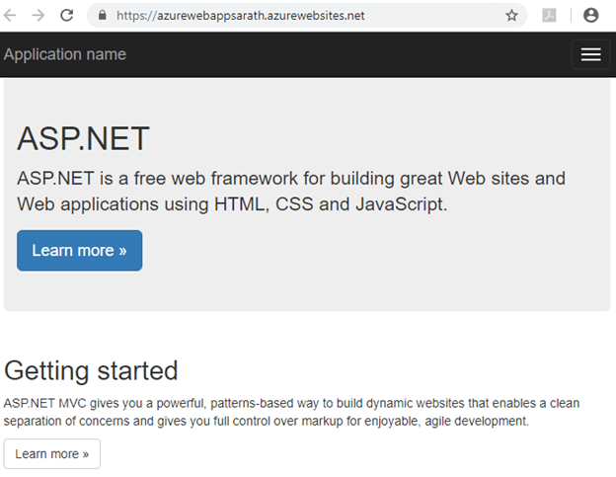The width and height of the screenshot is (616, 477).
Task: Expand the hamburger navigation menu
Action: click(591, 54)
